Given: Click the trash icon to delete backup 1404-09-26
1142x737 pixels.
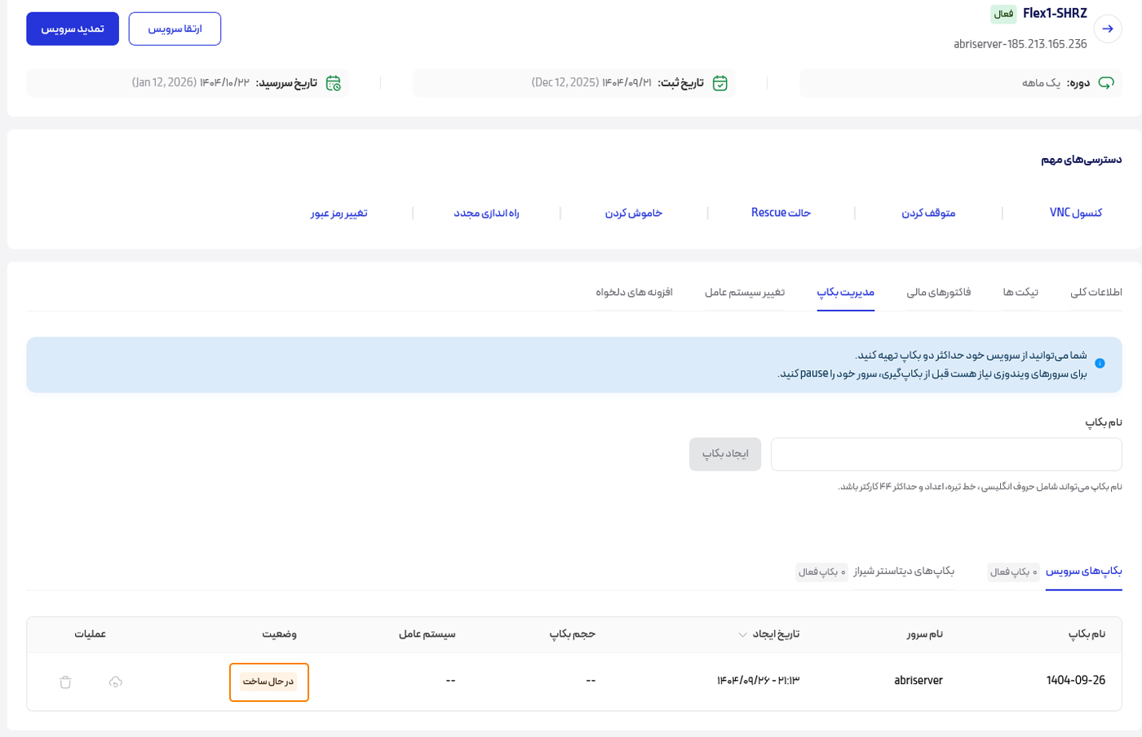Looking at the screenshot, I should pyautogui.click(x=65, y=683).
